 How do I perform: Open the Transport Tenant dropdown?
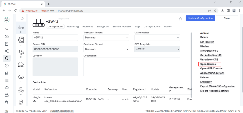click(106, 38)
